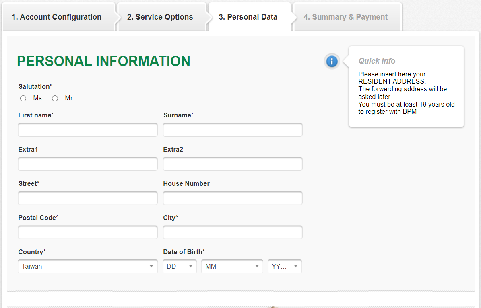Screen dimensions: 481x308
Task: Click the Extra2 input box
Action: pos(233,164)
